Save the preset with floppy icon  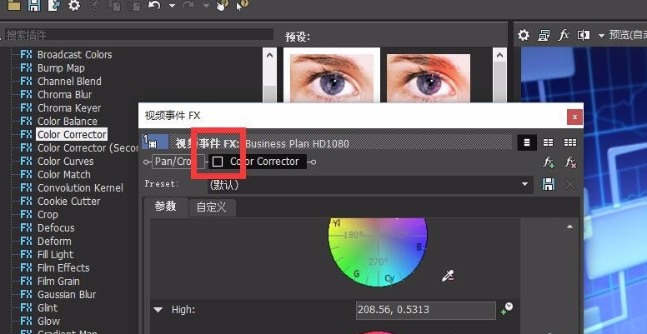[x=549, y=184]
